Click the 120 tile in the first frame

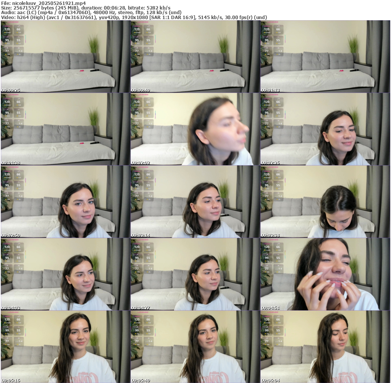[7, 30]
